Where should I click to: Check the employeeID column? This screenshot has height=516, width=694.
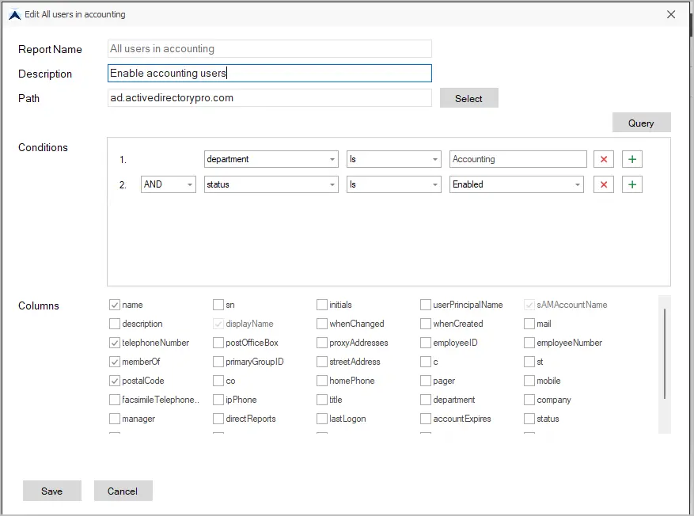425,343
